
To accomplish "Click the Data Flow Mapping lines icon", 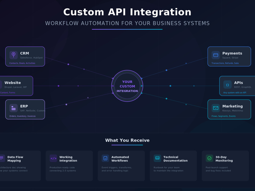I will [x=2, y=158].
